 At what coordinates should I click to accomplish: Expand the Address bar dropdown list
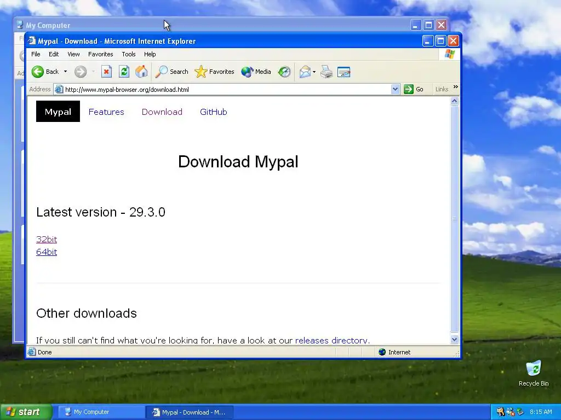point(395,89)
